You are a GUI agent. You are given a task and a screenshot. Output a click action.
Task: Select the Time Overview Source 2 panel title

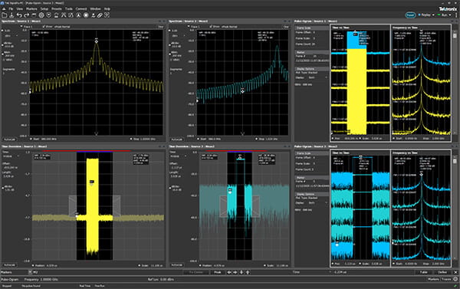coord(192,146)
